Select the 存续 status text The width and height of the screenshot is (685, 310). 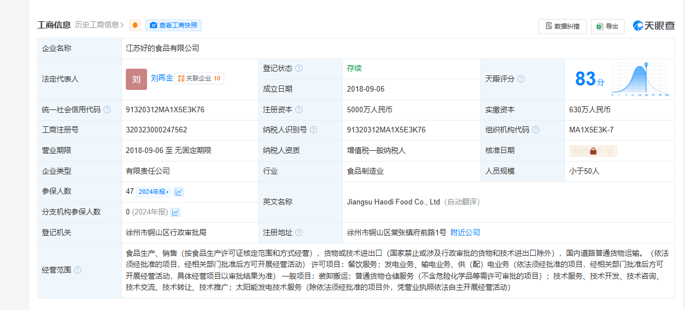354,69
